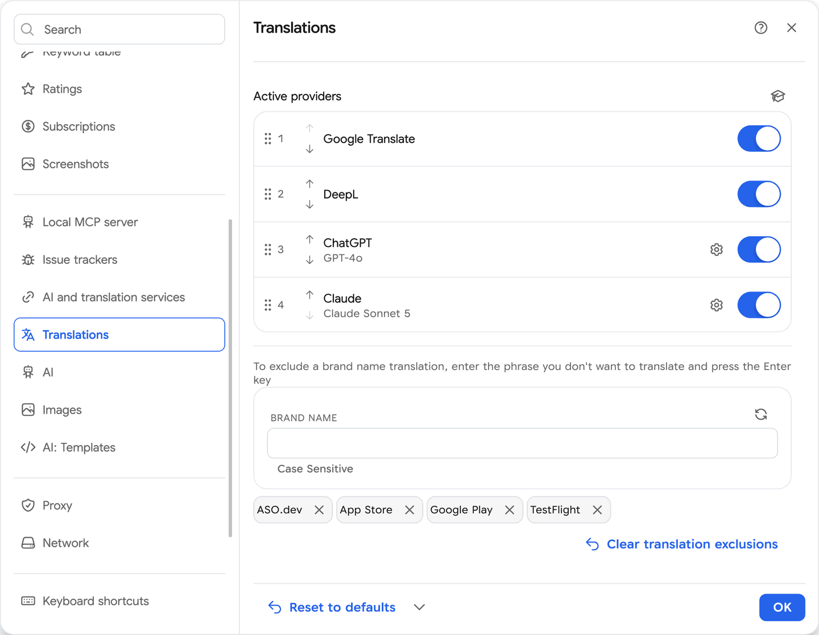Screen dimensions: 819x635
Task: Click the sidebar vertical scrollbar
Action: click(x=230, y=378)
